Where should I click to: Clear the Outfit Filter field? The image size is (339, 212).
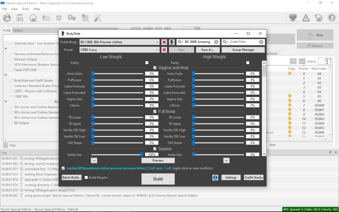pyautogui.click(x=261, y=42)
